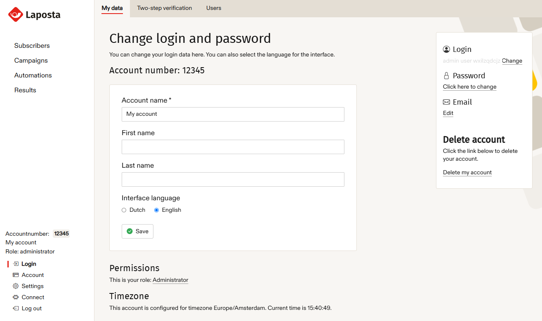This screenshot has height=321, width=542.
Task: Select English interface language
Action: pyautogui.click(x=156, y=210)
